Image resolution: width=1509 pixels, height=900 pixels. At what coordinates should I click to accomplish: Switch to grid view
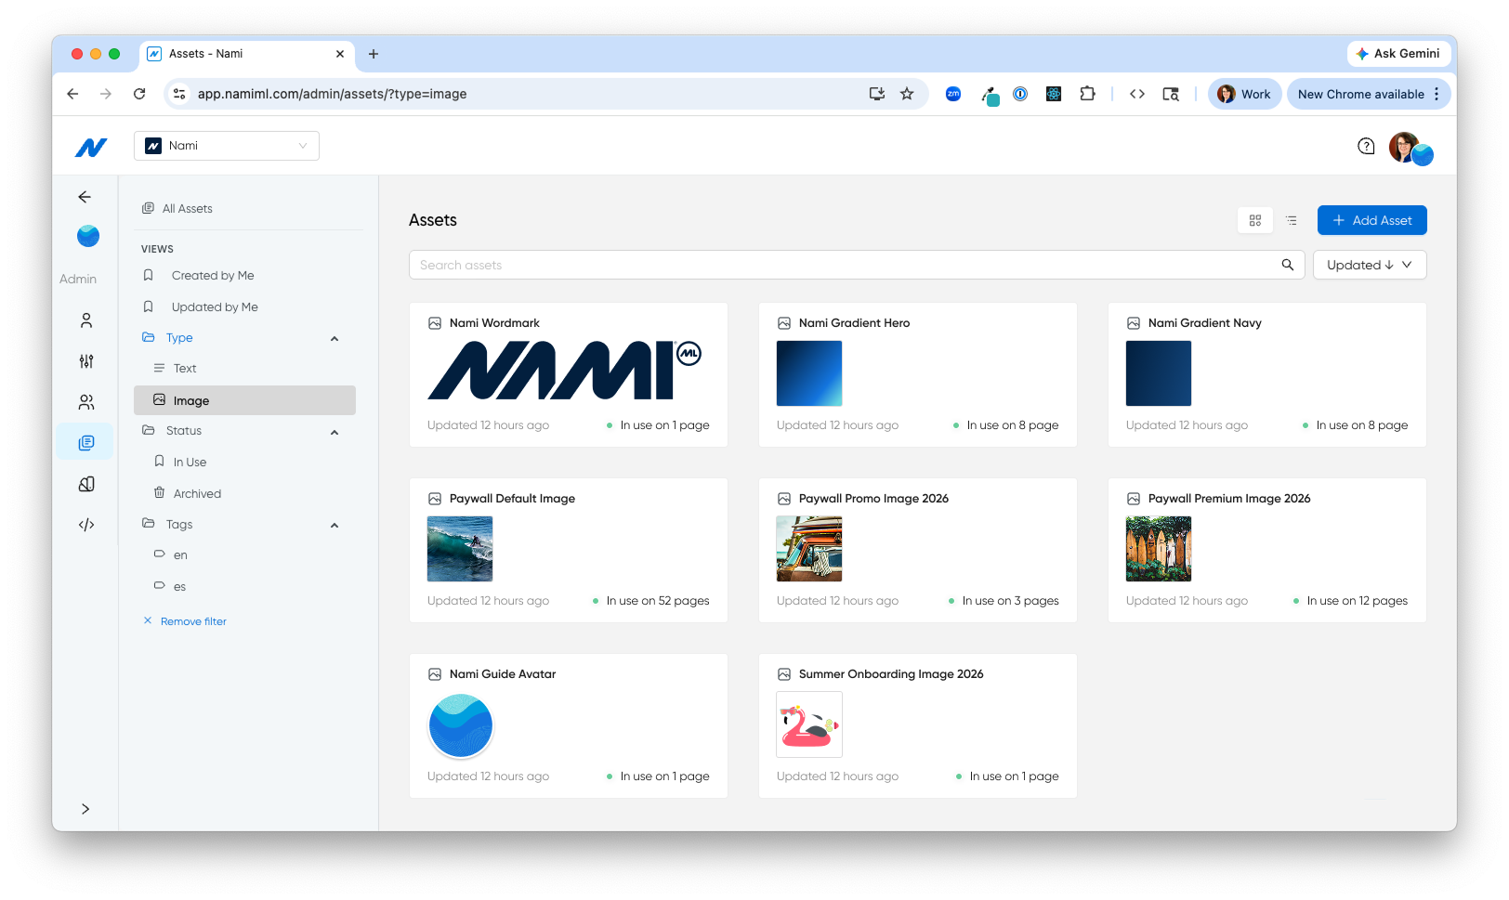coord(1255,220)
